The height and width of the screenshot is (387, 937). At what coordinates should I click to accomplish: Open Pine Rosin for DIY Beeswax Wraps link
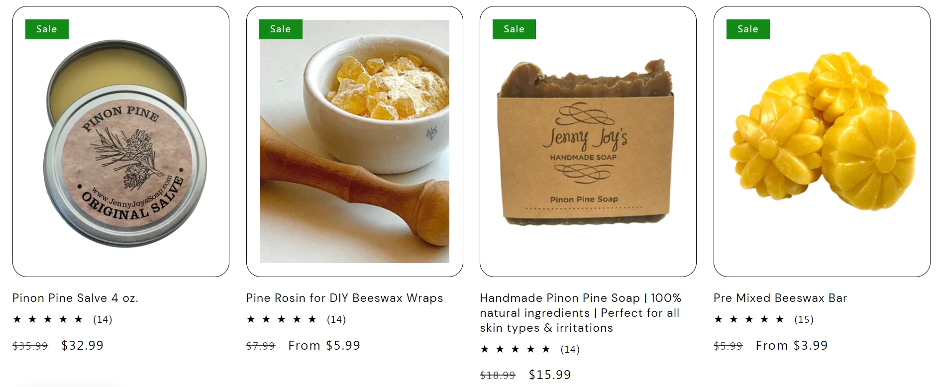coord(344,298)
